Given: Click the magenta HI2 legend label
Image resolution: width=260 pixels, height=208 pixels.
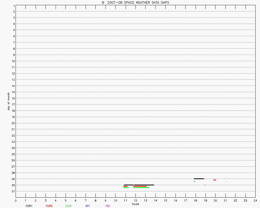Looking at the screenshot, I should (x=108, y=206).
